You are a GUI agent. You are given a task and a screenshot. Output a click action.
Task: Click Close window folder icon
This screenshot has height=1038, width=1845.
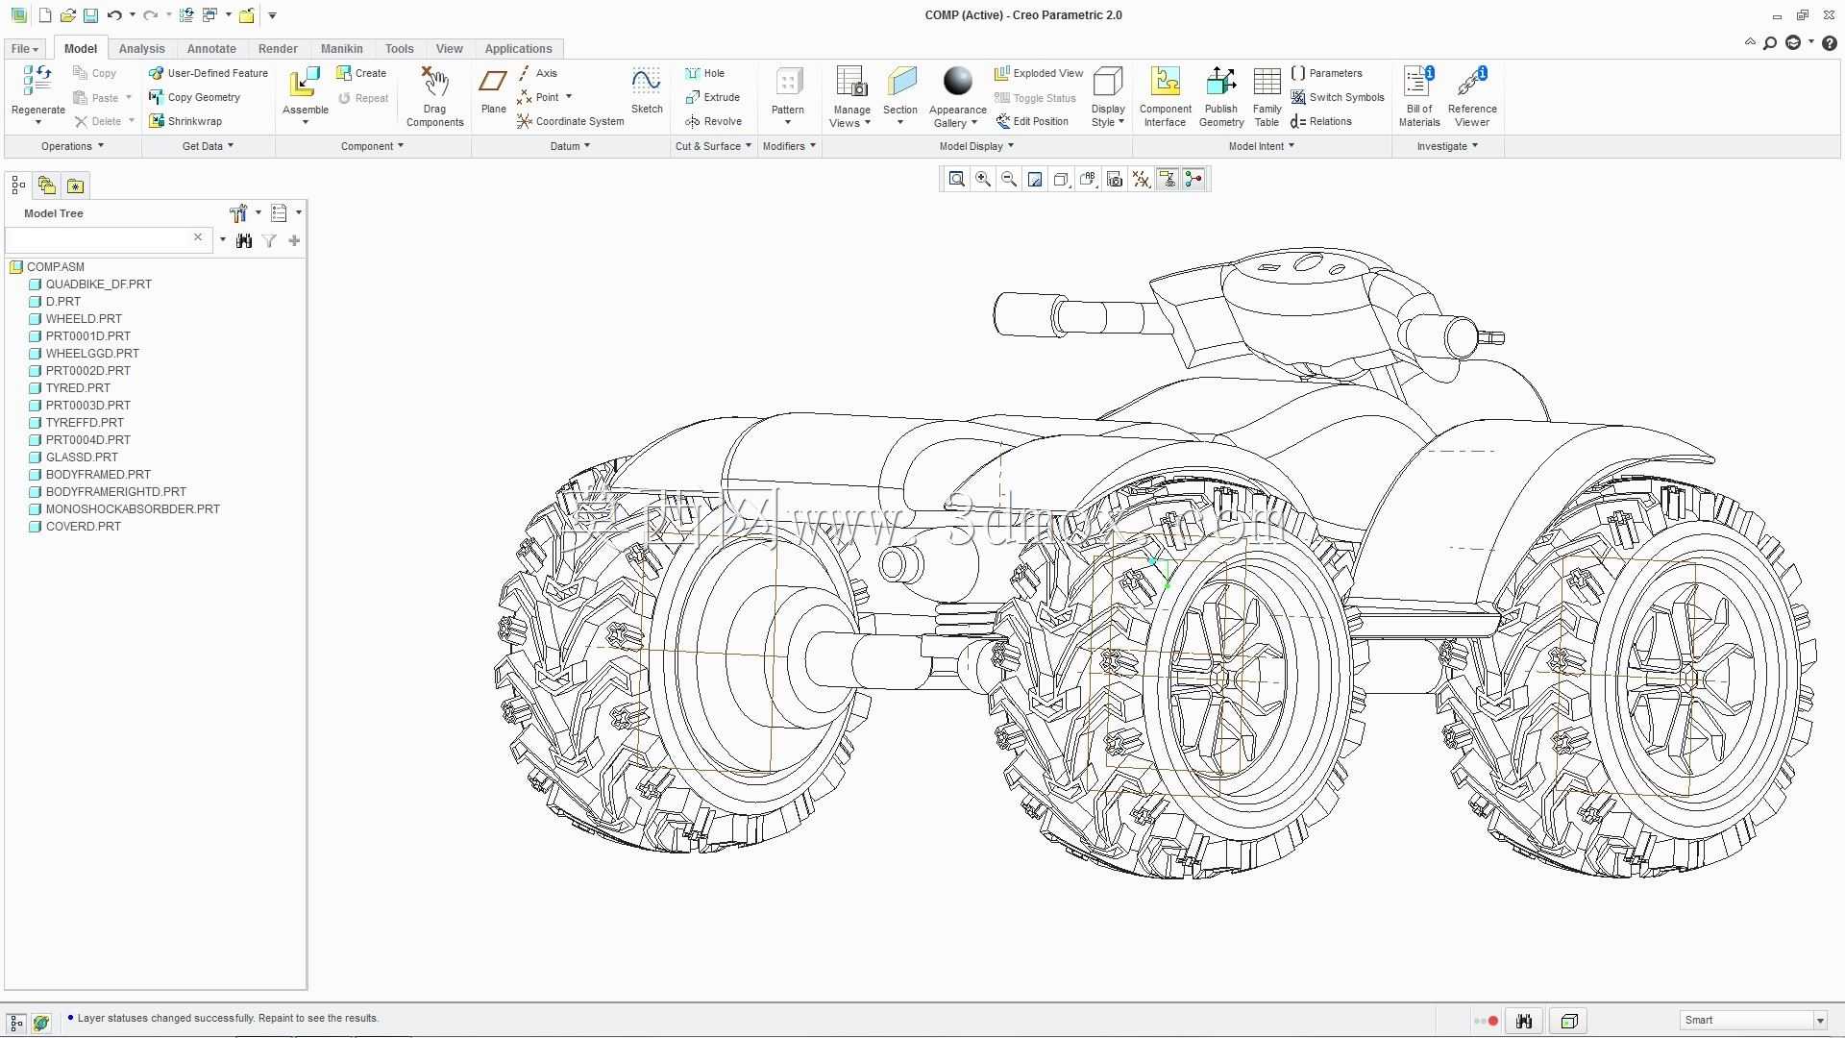pyautogui.click(x=247, y=15)
